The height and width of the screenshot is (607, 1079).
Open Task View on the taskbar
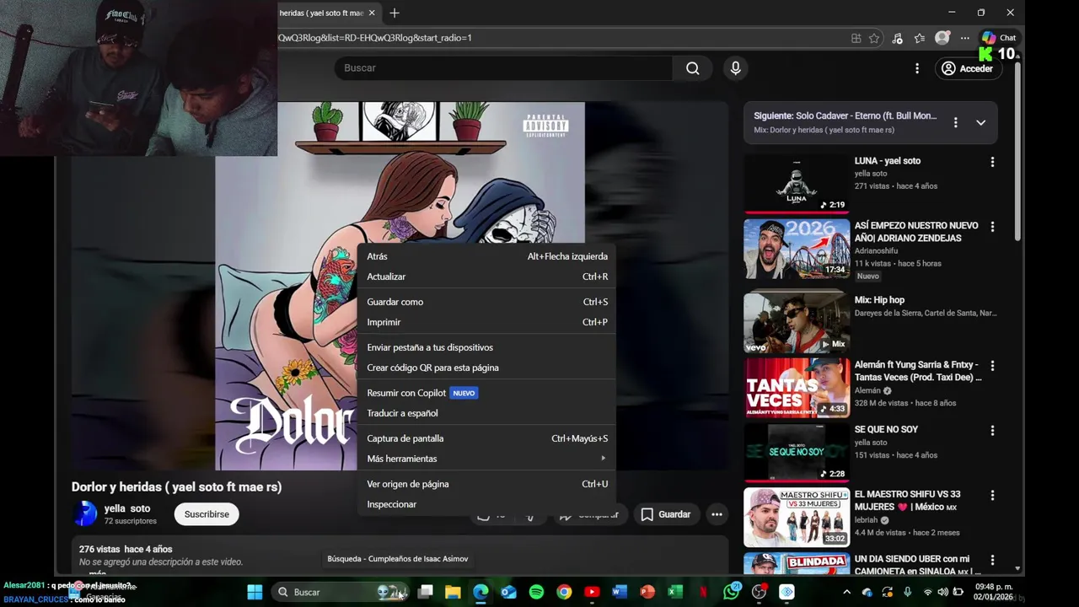(x=426, y=592)
